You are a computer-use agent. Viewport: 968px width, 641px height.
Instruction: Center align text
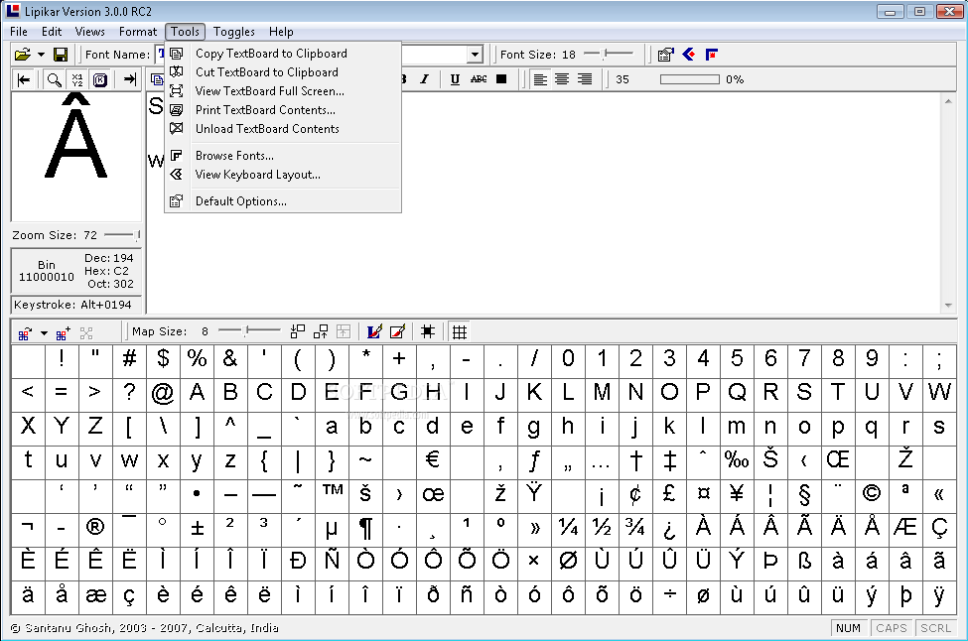click(562, 79)
